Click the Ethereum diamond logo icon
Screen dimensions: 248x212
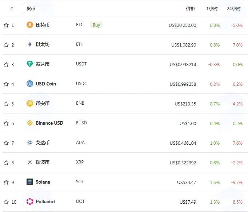coord(30,44)
